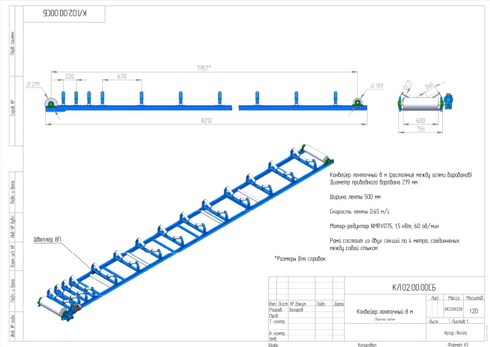Select the 8212 frame length dimension

coord(206,120)
